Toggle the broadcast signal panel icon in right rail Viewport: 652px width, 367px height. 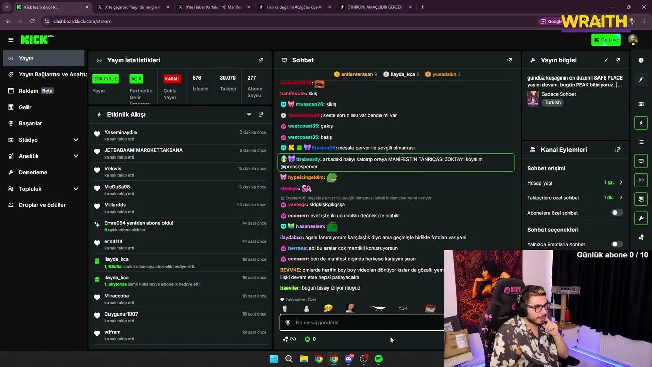tap(641, 180)
